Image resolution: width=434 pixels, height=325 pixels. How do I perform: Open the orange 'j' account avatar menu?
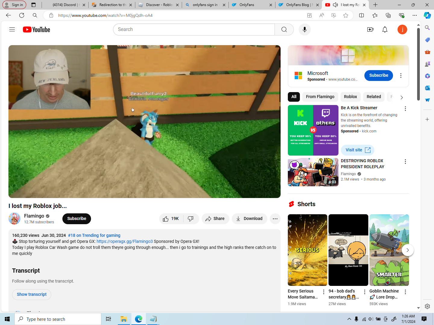pos(402,29)
